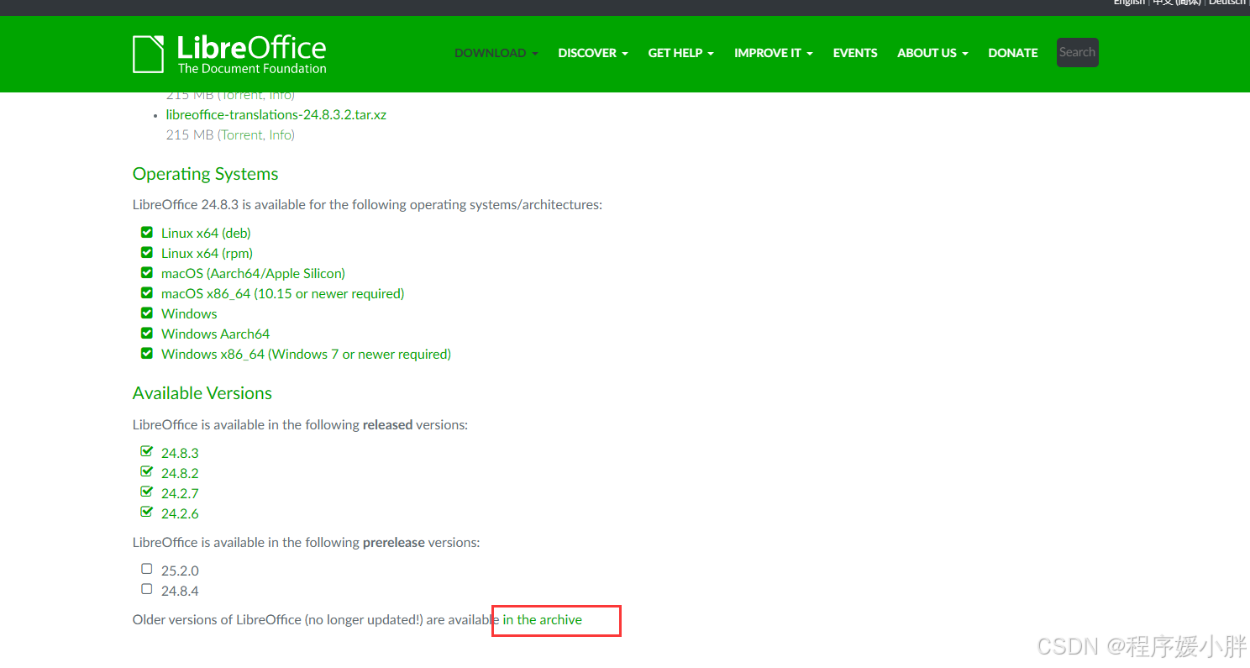Choose macOS (Aarch64/Apple Silicon) link
Image resolution: width=1250 pixels, height=668 pixels.
pyautogui.click(x=253, y=273)
